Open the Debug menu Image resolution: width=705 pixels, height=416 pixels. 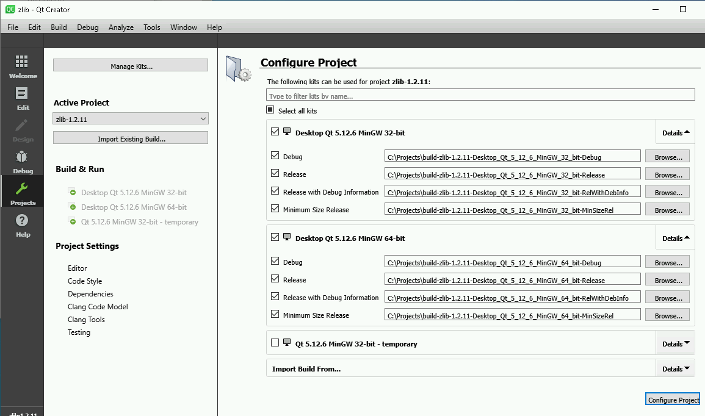point(88,27)
